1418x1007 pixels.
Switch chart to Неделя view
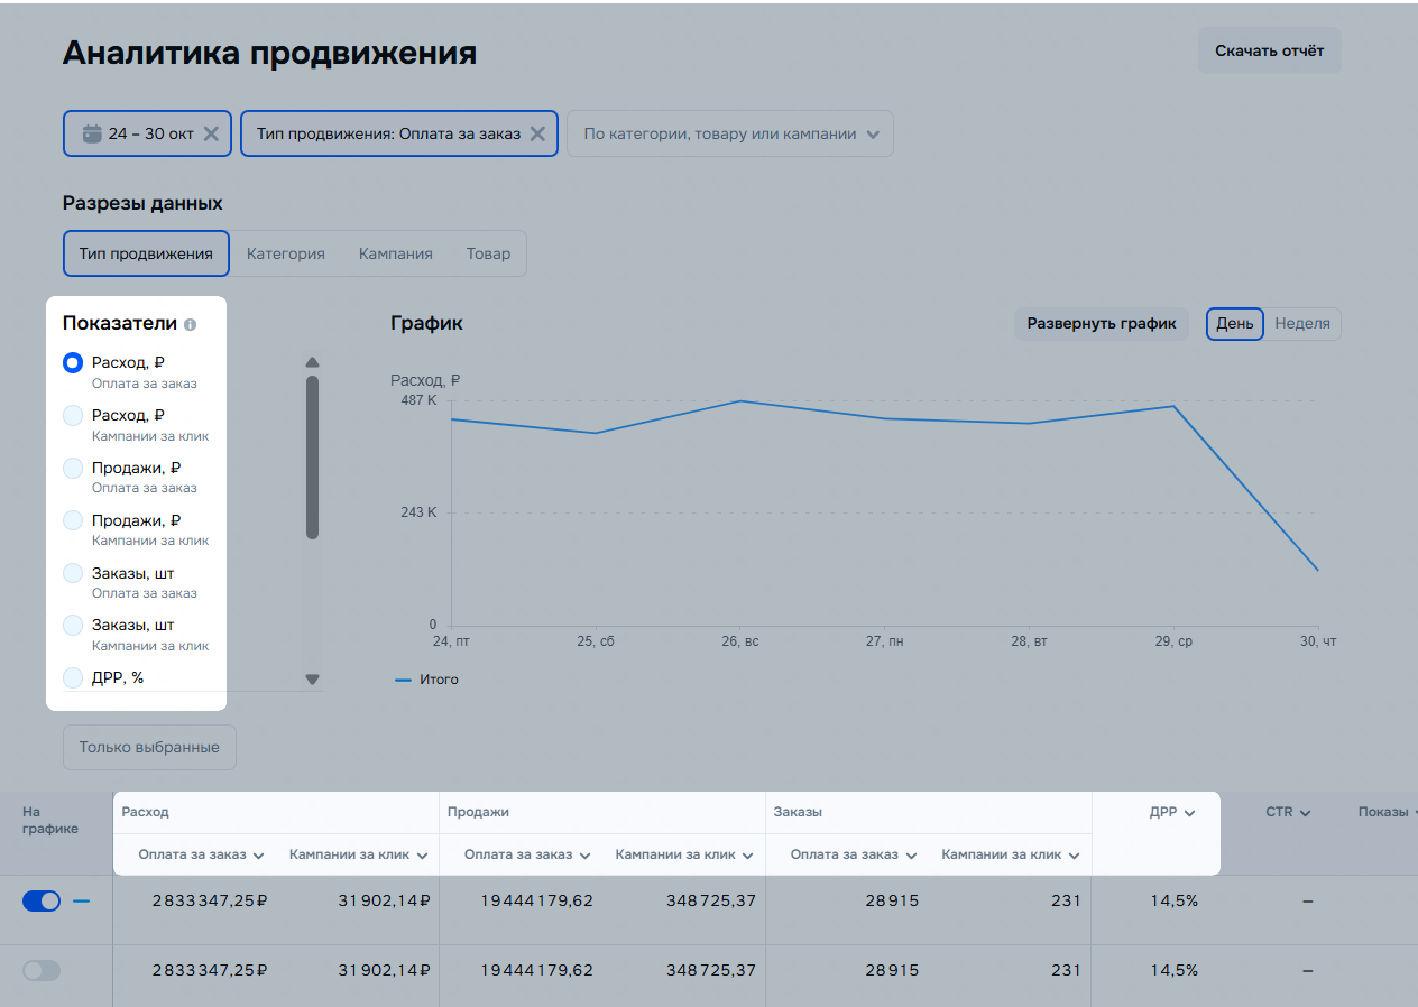(x=1301, y=324)
